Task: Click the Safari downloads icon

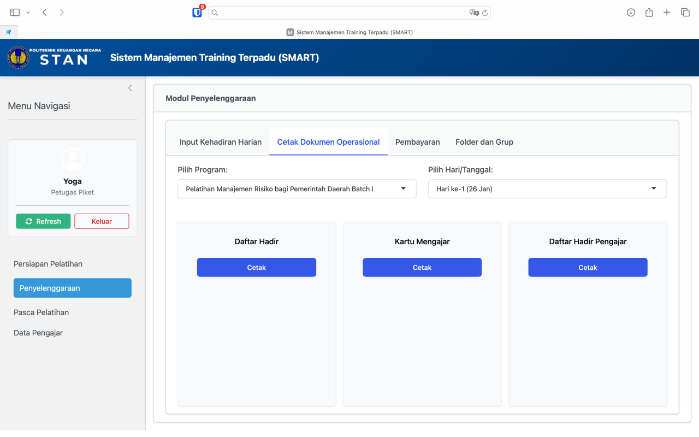Action: coord(631,13)
